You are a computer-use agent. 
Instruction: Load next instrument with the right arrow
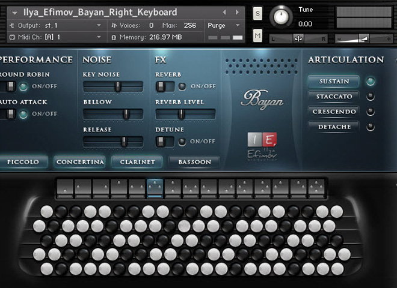point(237,12)
